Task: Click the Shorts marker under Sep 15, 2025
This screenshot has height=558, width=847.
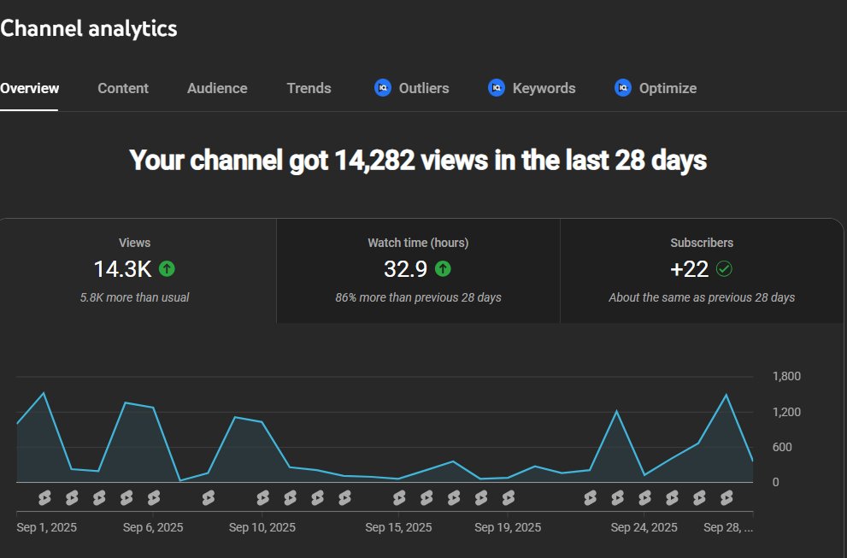Action: (x=398, y=496)
